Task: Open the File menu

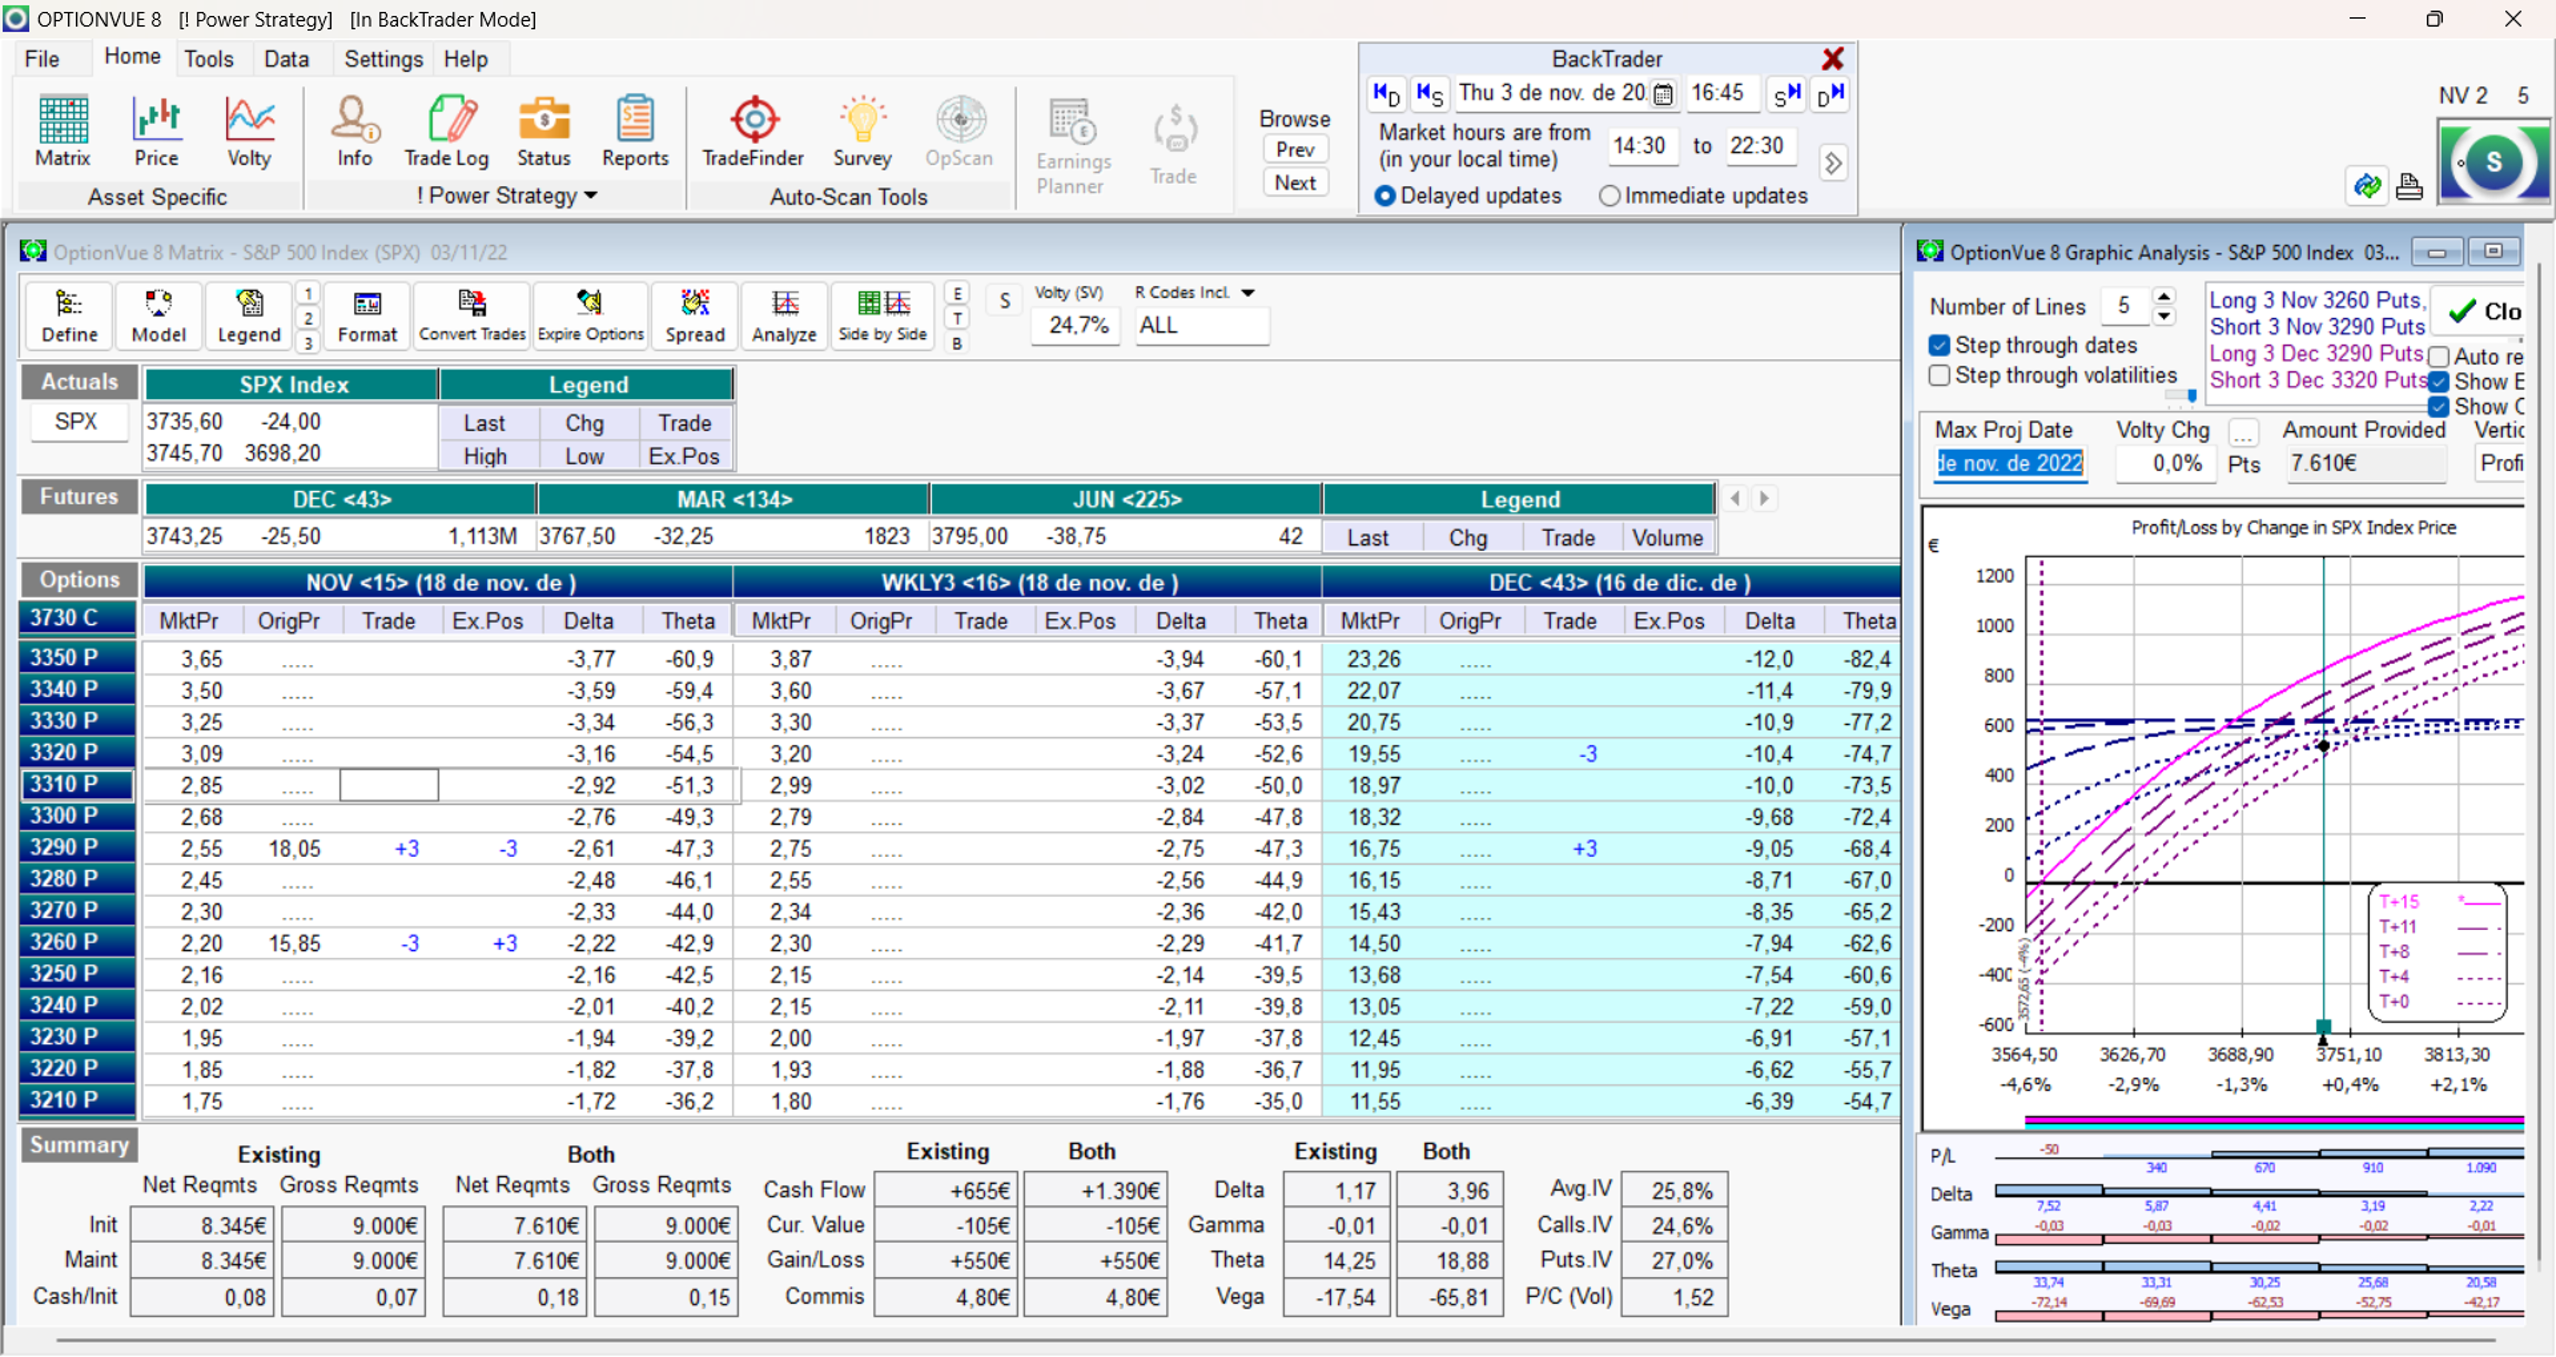Action: (42, 59)
